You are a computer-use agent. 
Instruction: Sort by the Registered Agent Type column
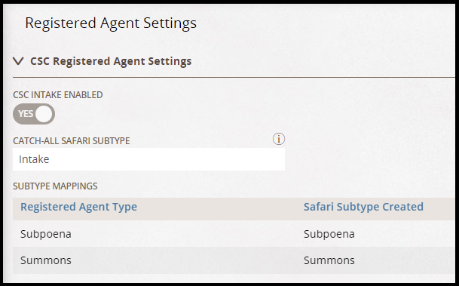coord(78,207)
